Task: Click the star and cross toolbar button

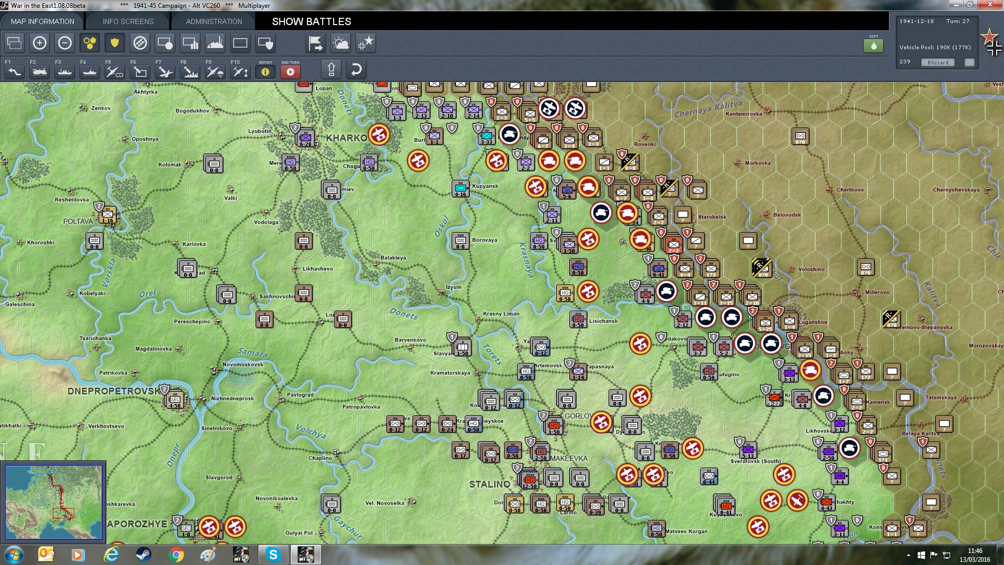Action: (366, 43)
